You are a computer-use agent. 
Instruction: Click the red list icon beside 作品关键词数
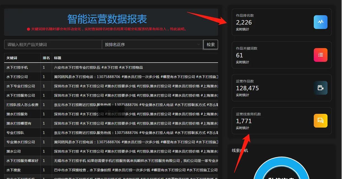click(320, 55)
